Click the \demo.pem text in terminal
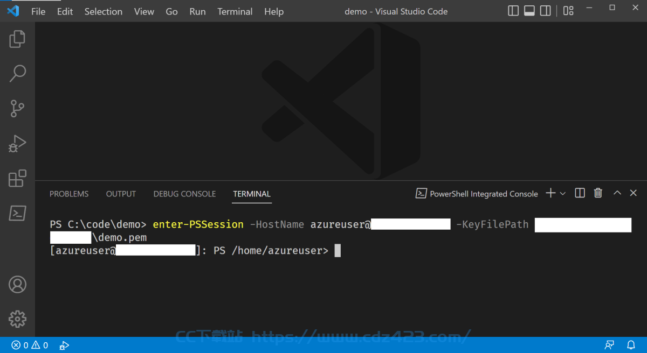The image size is (647, 353). coord(119,237)
